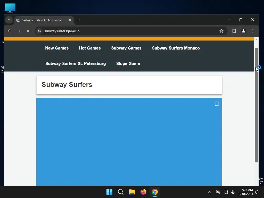Bookmark this page with star icon
264x198 pixels.
click(x=221, y=31)
